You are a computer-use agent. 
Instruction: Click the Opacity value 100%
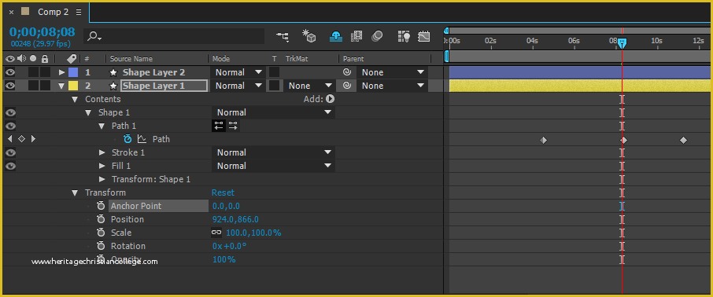pos(224,259)
